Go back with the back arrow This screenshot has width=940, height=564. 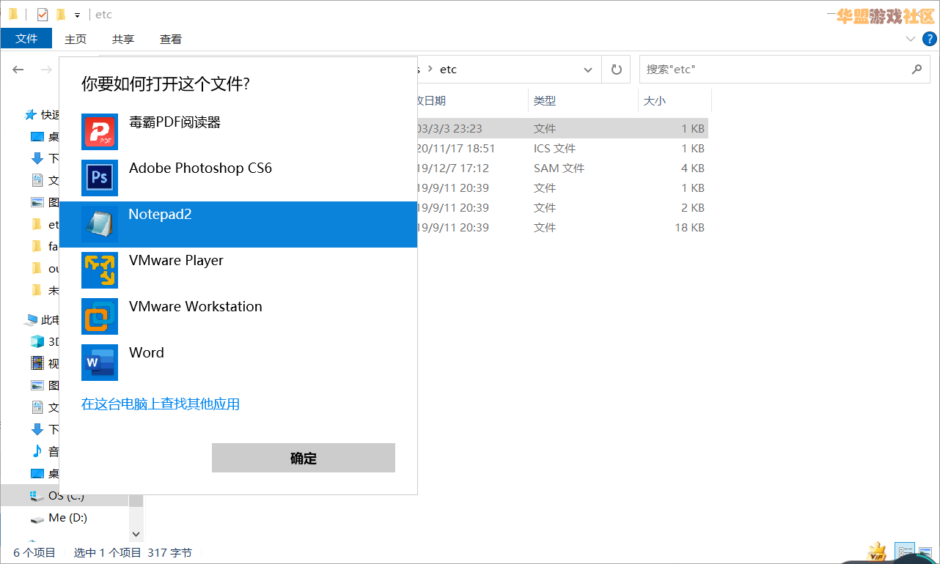[18, 70]
